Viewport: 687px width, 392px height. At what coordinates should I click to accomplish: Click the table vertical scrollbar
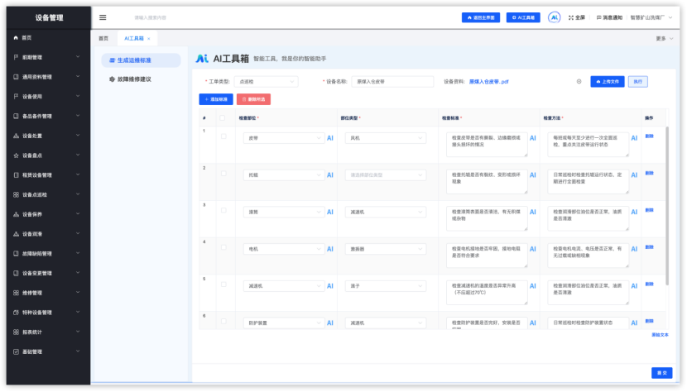pyautogui.click(x=667, y=206)
